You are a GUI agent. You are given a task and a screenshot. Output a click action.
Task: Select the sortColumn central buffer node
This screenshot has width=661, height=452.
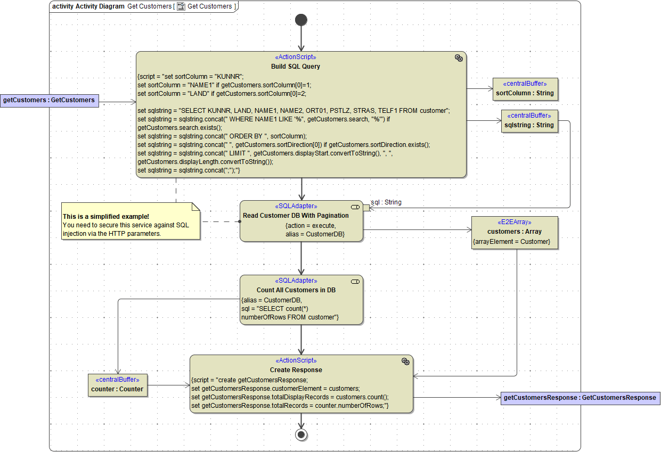526,89
